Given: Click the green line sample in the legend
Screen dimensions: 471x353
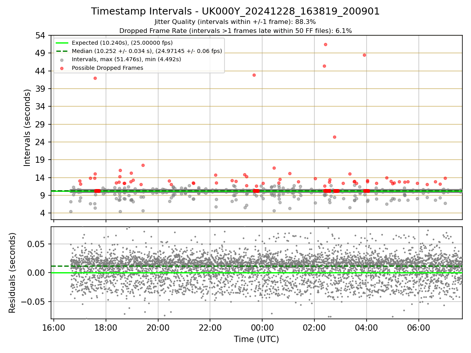Looking at the screenshot, I should click(x=62, y=43).
